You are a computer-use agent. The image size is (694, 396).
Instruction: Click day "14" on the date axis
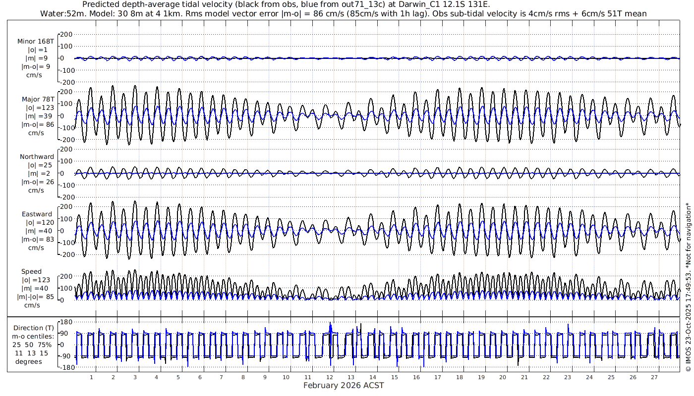[373, 377]
